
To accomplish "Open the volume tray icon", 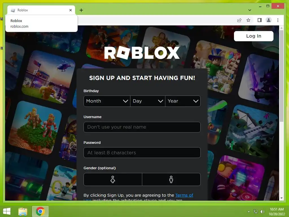I will (x=262, y=212).
